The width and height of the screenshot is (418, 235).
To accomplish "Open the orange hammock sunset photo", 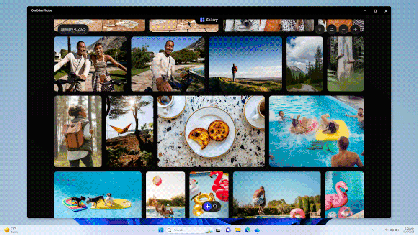I will (129, 131).
